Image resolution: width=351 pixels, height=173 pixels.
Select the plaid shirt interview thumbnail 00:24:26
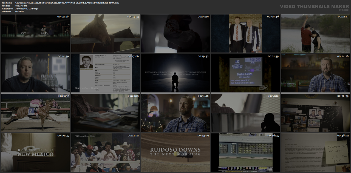point(315,73)
